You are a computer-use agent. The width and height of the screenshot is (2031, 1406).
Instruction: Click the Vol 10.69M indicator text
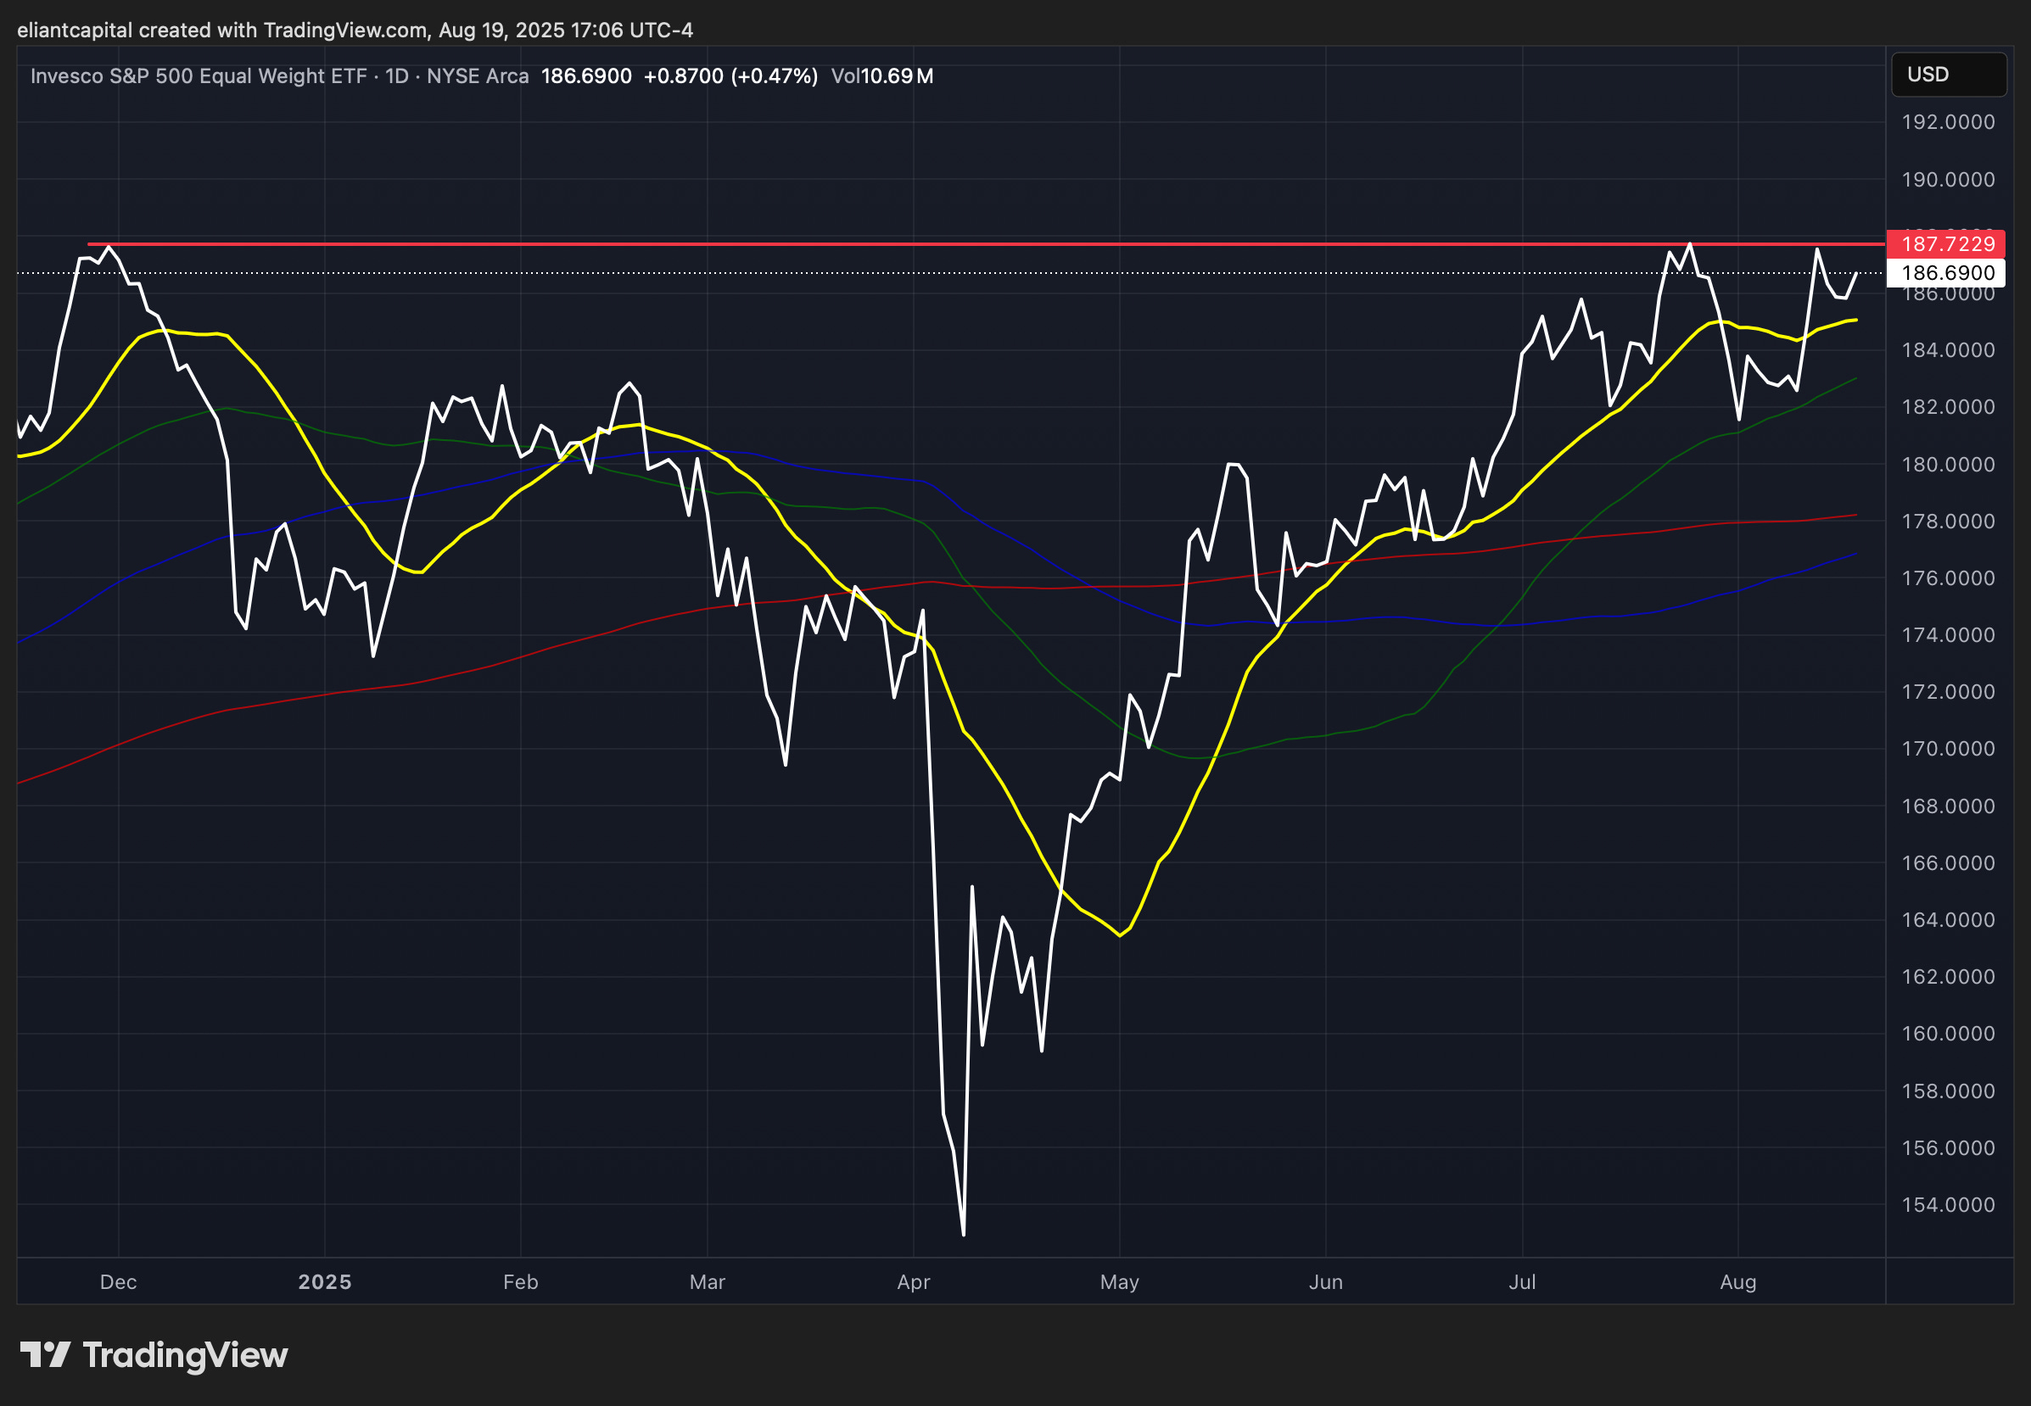point(882,76)
